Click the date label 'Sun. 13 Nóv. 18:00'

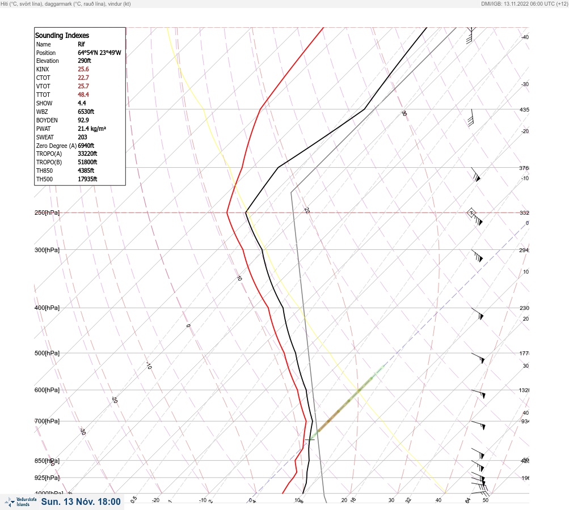[81, 501]
